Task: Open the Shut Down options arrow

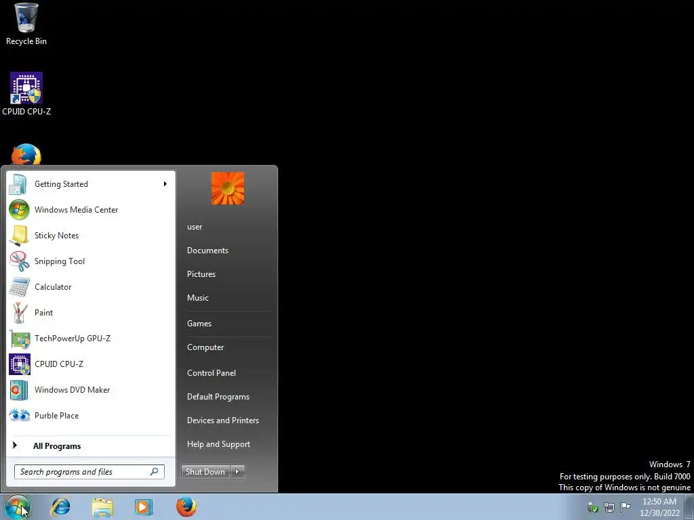Action: [237, 472]
